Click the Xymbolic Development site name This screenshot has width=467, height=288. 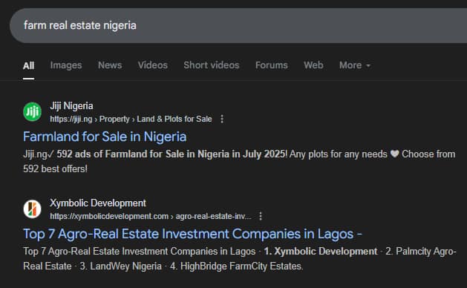point(98,203)
